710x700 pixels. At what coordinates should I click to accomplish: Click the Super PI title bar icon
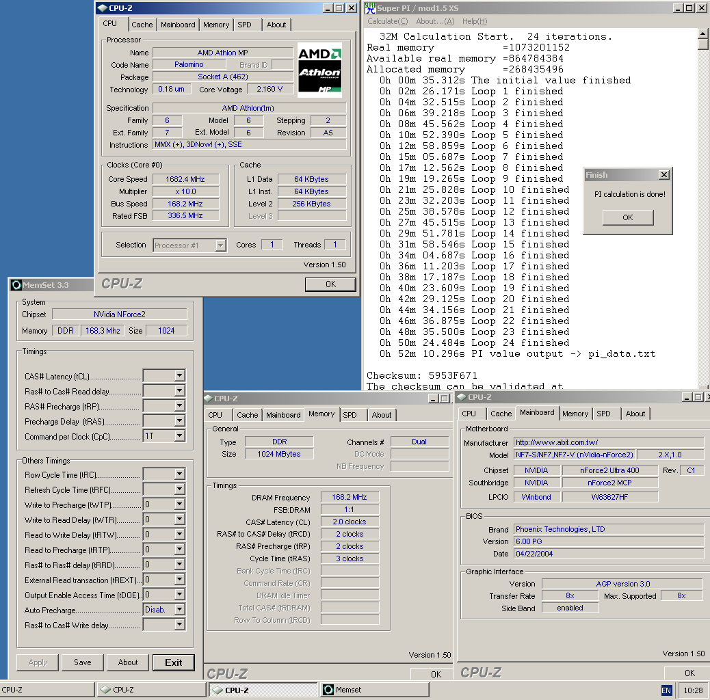click(371, 8)
